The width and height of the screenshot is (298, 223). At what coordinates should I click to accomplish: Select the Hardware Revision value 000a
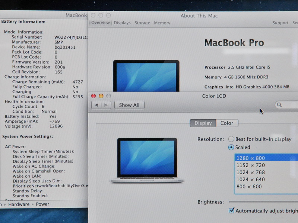60,67
